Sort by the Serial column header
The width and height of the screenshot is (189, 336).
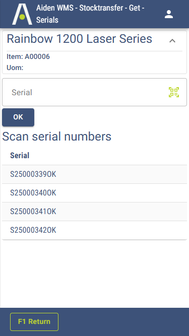tap(20, 155)
